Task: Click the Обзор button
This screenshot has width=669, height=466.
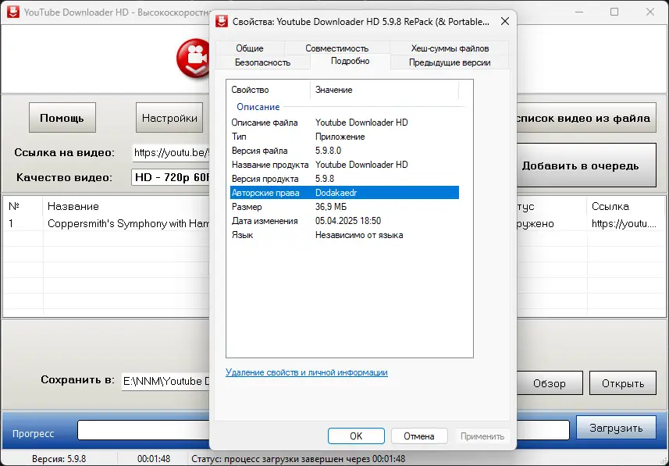Action: click(x=550, y=383)
